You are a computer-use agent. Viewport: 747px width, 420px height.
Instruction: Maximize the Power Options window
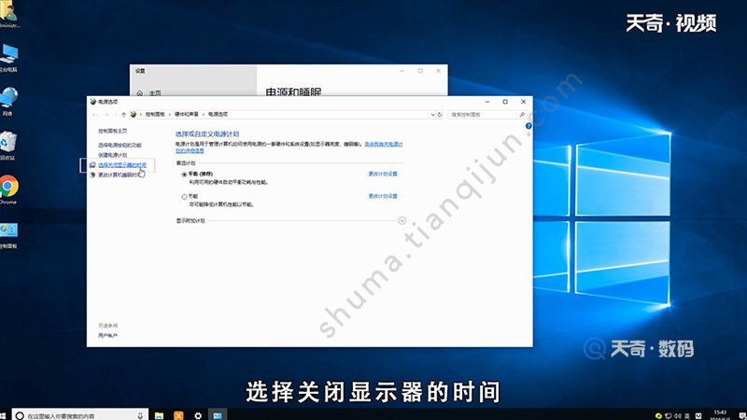505,102
